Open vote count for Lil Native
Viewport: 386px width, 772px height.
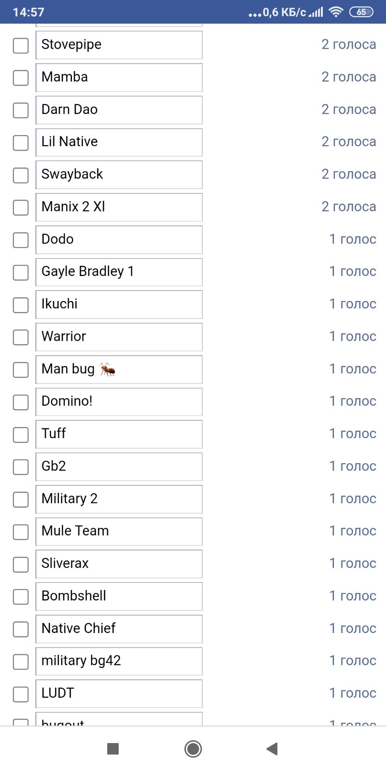(348, 142)
